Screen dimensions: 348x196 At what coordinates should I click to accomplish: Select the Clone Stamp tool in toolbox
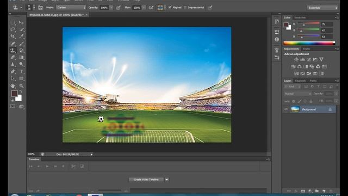(x=13, y=51)
